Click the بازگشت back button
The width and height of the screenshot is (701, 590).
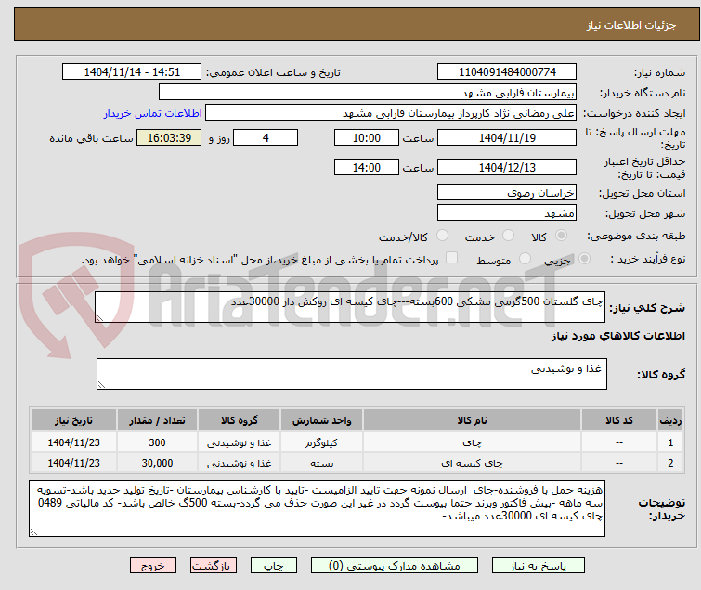coord(213,566)
